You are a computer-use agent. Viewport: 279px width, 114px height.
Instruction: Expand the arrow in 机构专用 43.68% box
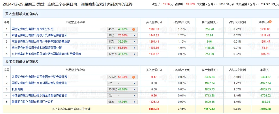click(x=134, y=89)
